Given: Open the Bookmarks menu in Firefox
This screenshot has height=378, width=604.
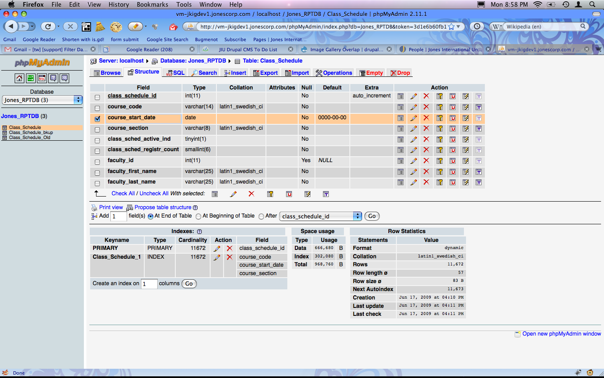Looking at the screenshot, I should point(152,4).
